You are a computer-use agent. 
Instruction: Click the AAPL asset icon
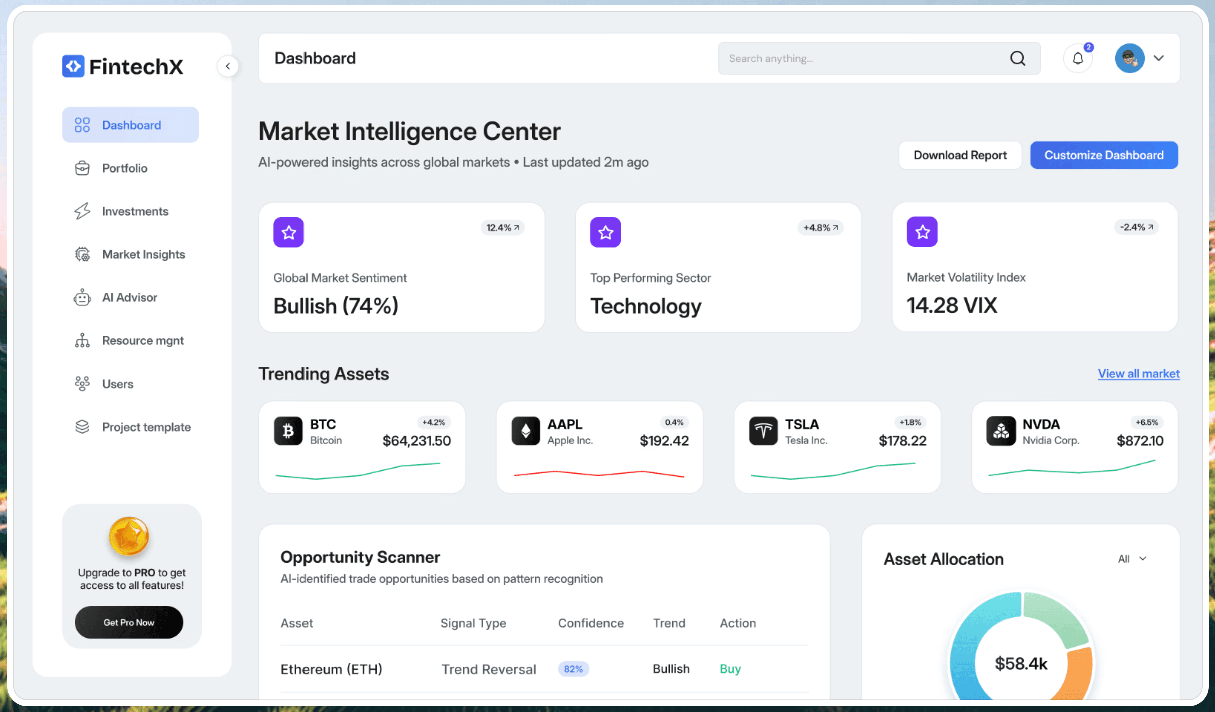point(526,431)
